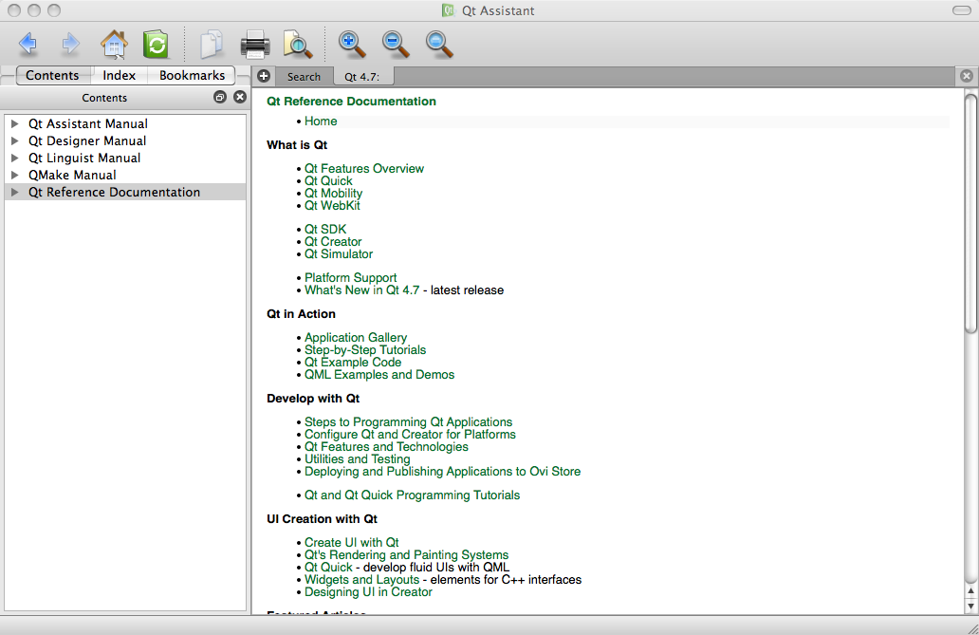Select QMake Manual in contents tree

coord(72,175)
